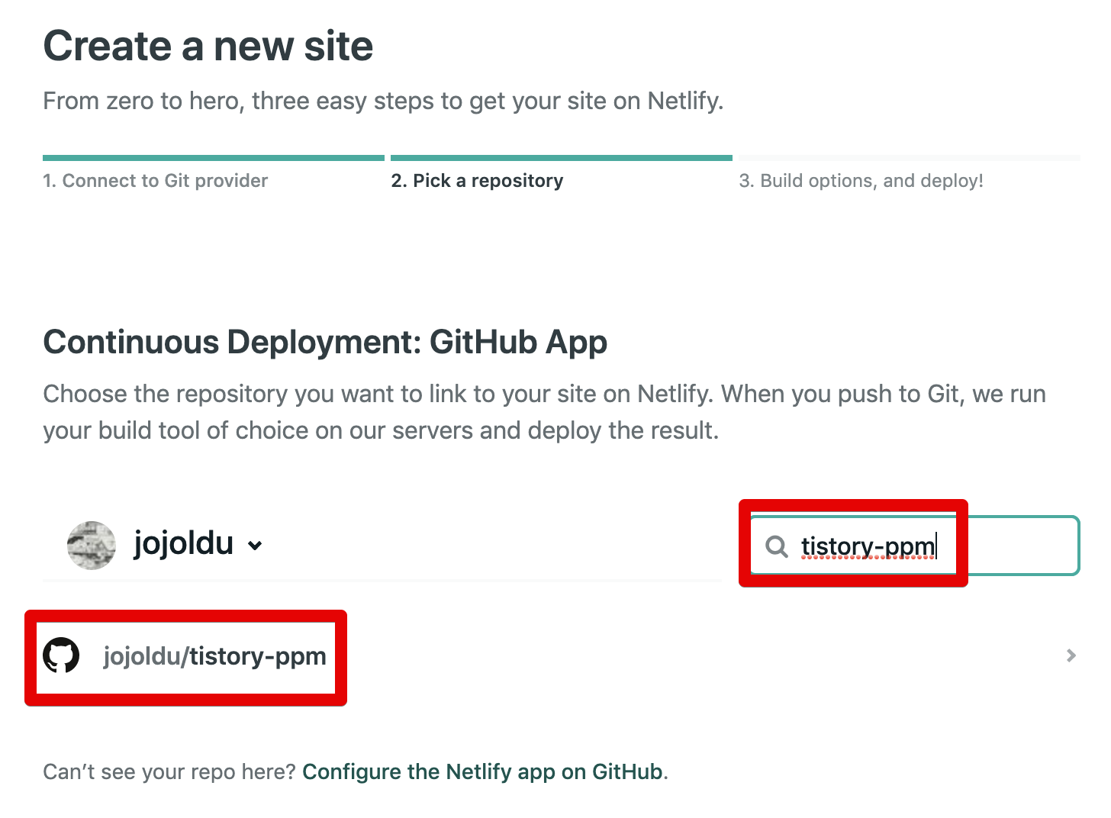Go to step 1 Connect to Git provider

(x=156, y=181)
